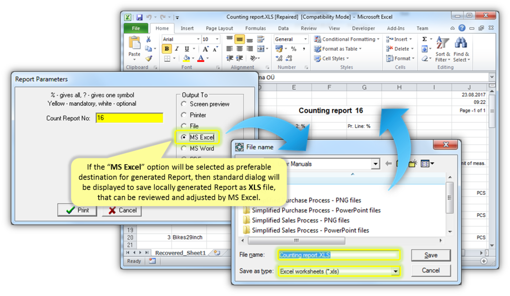Click the Align Text Right icon
The width and height of the screenshot is (510, 296).
250,49
